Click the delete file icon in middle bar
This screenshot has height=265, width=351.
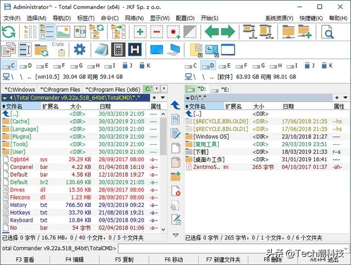[175, 190]
